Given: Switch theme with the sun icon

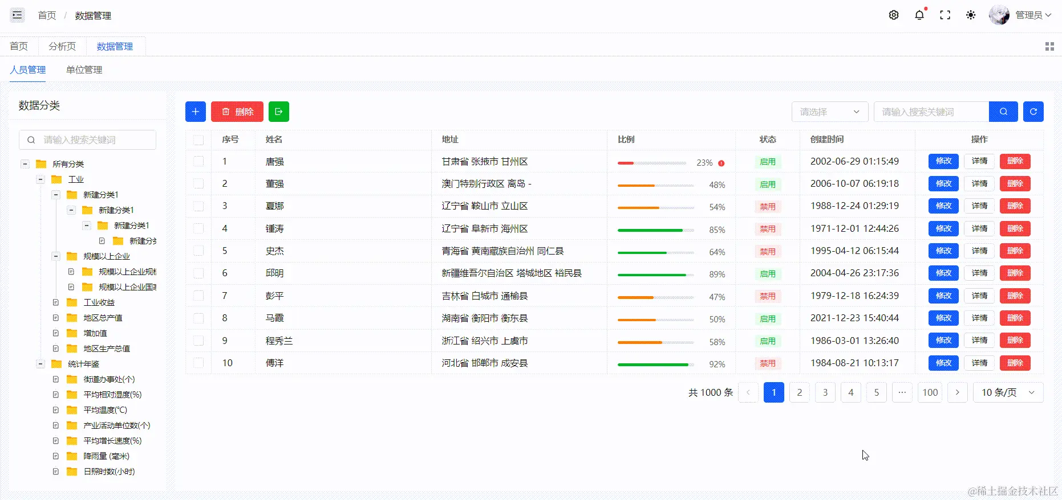Looking at the screenshot, I should tap(971, 15).
